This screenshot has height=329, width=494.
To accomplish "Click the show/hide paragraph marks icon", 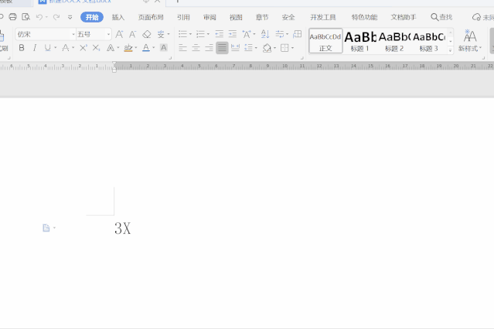I will pyautogui.click(x=279, y=34).
